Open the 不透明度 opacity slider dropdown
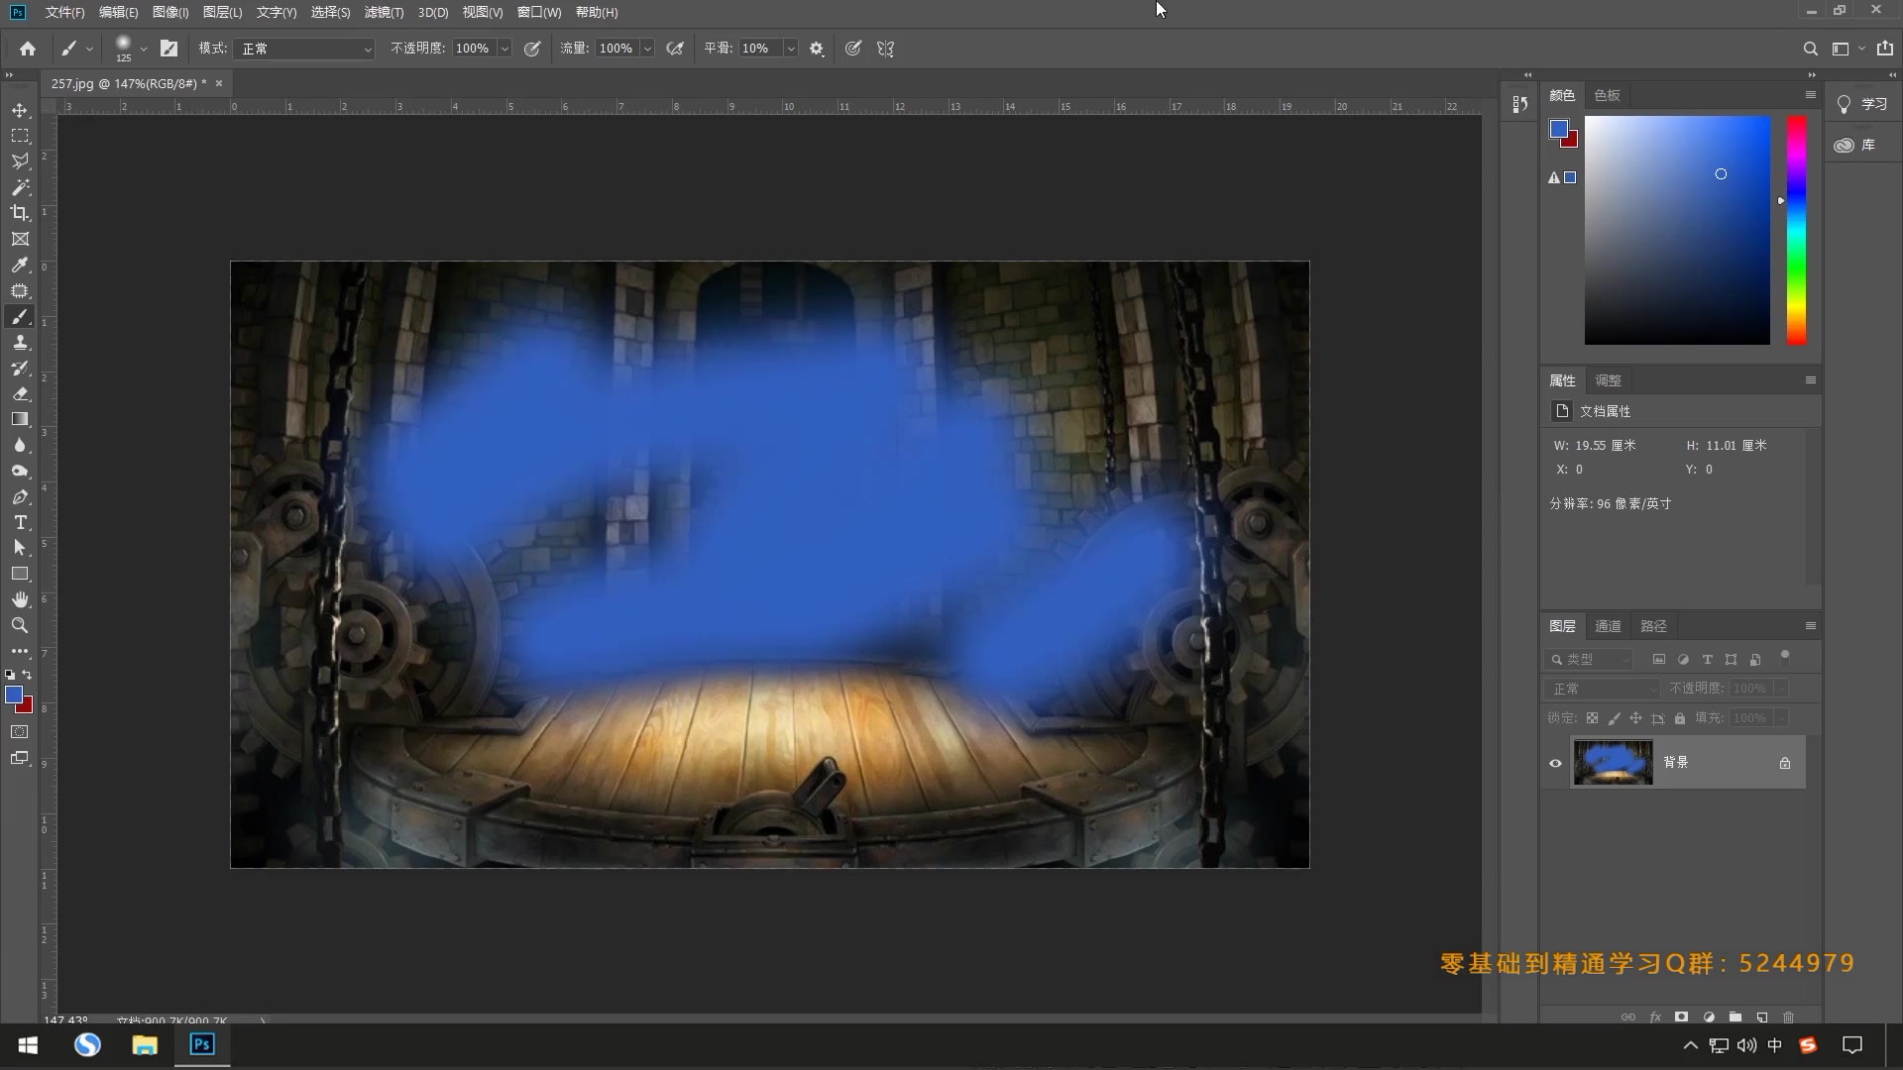This screenshot has height=1070, width=1903. (504, 49)
